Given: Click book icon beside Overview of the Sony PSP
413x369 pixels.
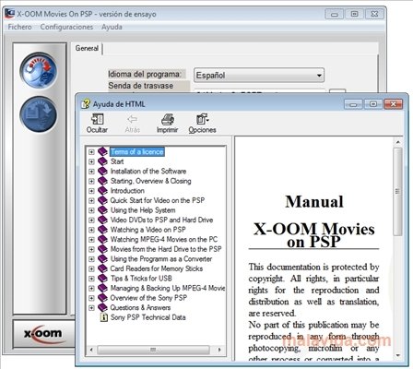Looking at the screenshot, I should tap(102, 298).
